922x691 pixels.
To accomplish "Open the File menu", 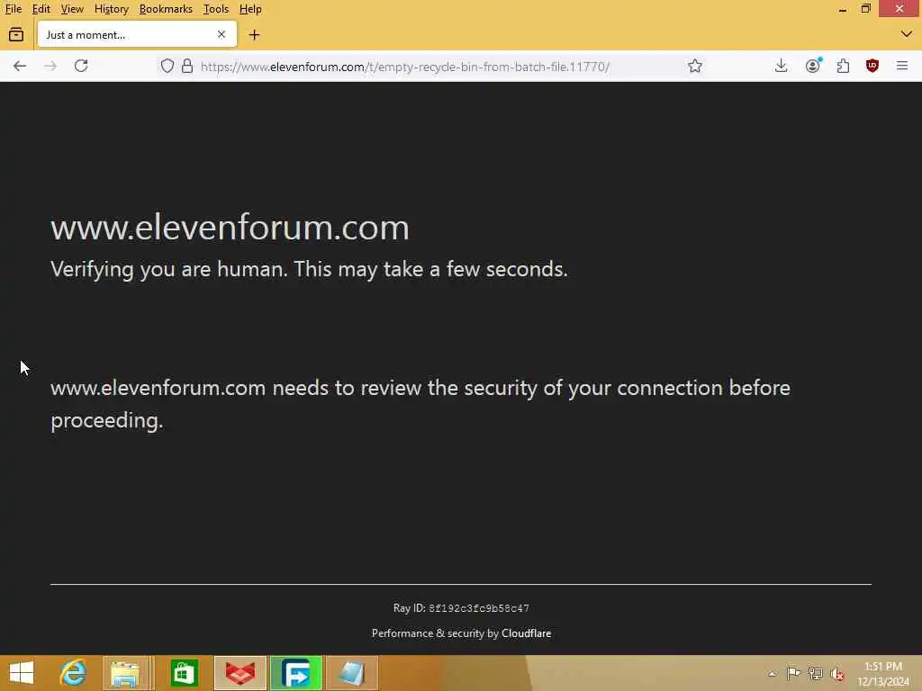I will (x=13, y=9).
